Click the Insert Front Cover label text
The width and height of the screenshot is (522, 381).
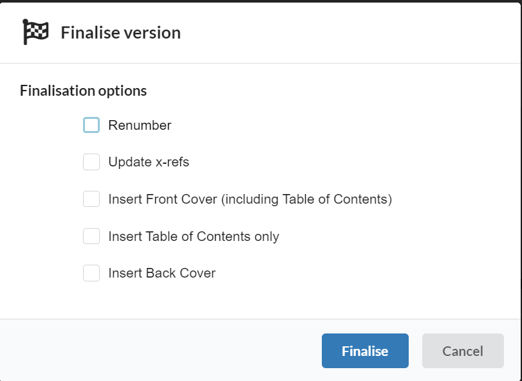pos(250,199)
